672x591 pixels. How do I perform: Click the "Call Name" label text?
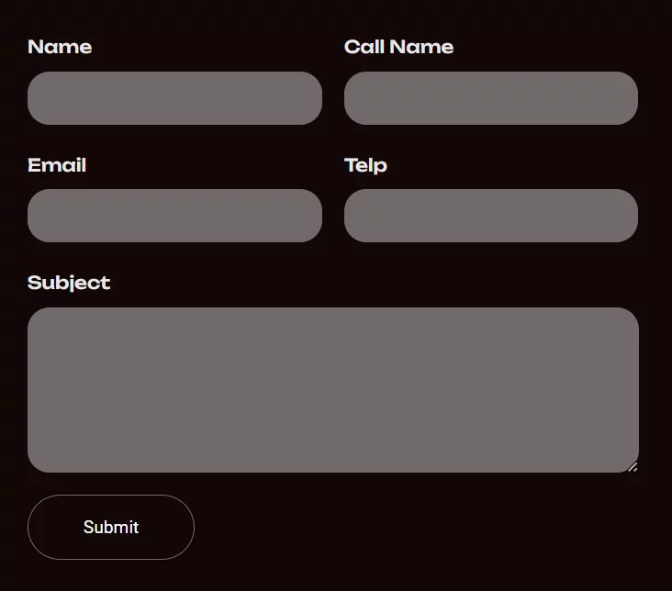click(x=398, y=47)
